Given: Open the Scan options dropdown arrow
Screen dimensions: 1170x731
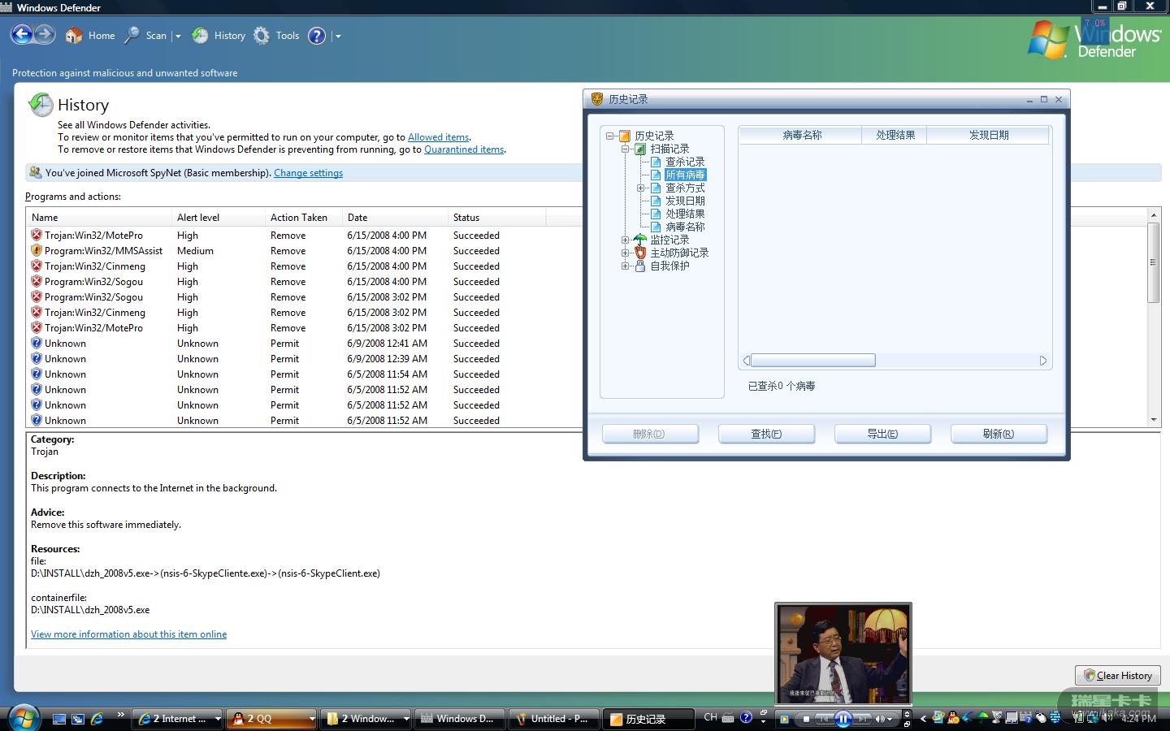Looking at the screenshot, I should tap(178, 37).
